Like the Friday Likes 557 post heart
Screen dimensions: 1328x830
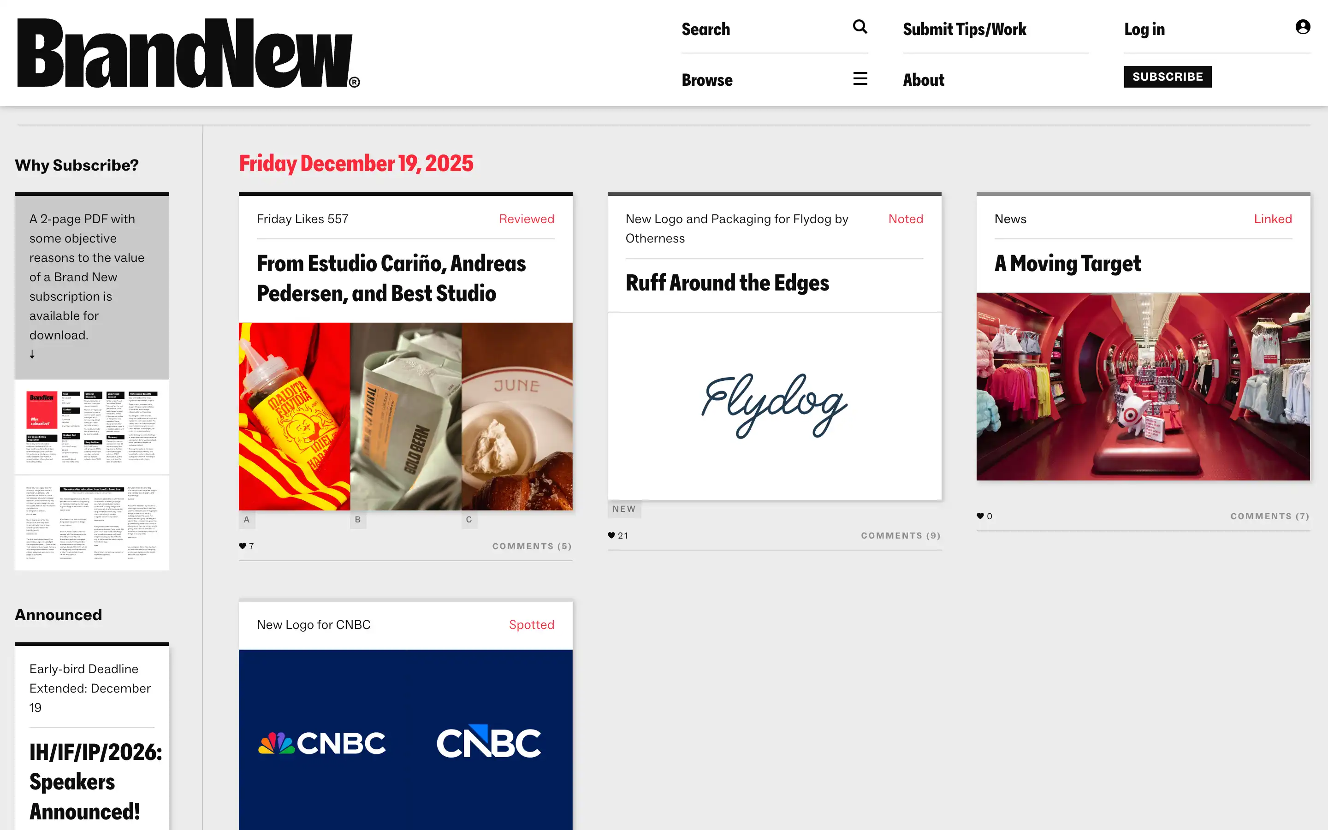242,545
